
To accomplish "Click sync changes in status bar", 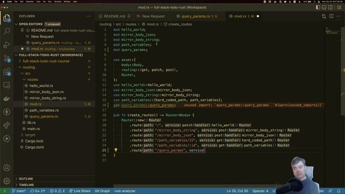I will pos(38,191).
